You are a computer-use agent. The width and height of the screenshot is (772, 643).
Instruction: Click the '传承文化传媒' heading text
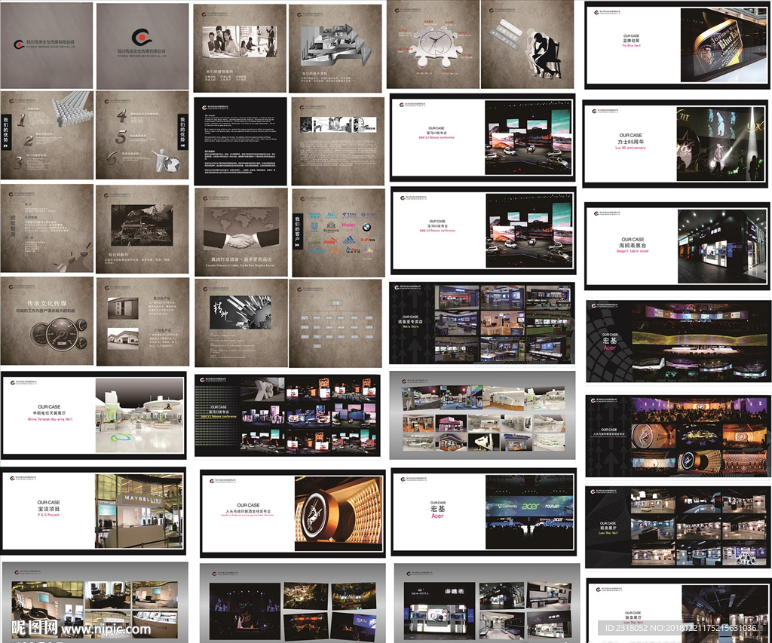(47, 303)
